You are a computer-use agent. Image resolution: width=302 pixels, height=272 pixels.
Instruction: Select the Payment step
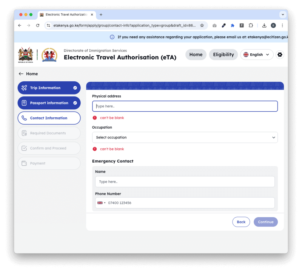click(49, 163)
